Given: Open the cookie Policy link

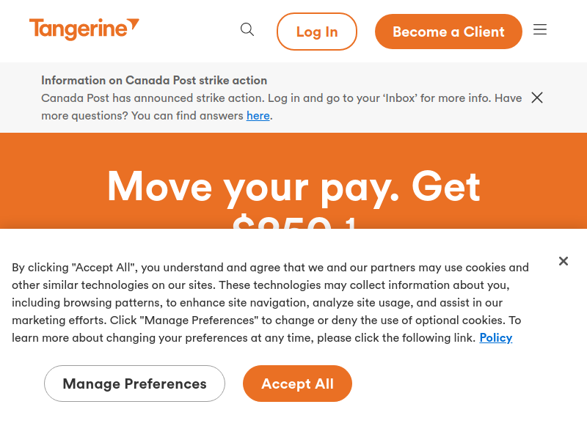Looking at the screenshot, I should tap(496, 338).
